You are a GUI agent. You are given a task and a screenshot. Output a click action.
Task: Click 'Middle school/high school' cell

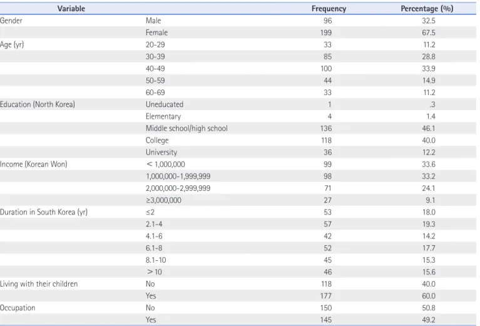[x=186, y=128]
